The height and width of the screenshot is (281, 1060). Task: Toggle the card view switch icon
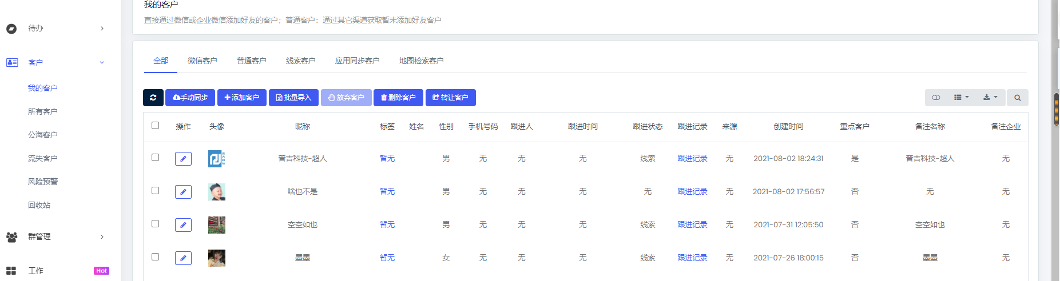(936, 98)
